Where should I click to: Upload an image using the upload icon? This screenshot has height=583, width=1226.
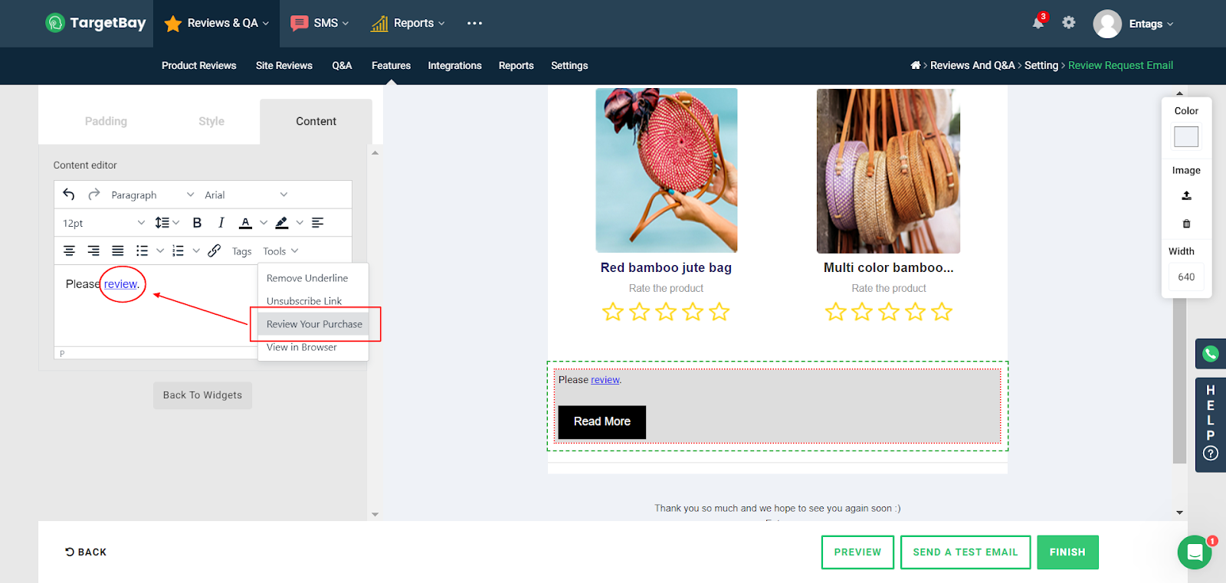(x=1186, y=195)
